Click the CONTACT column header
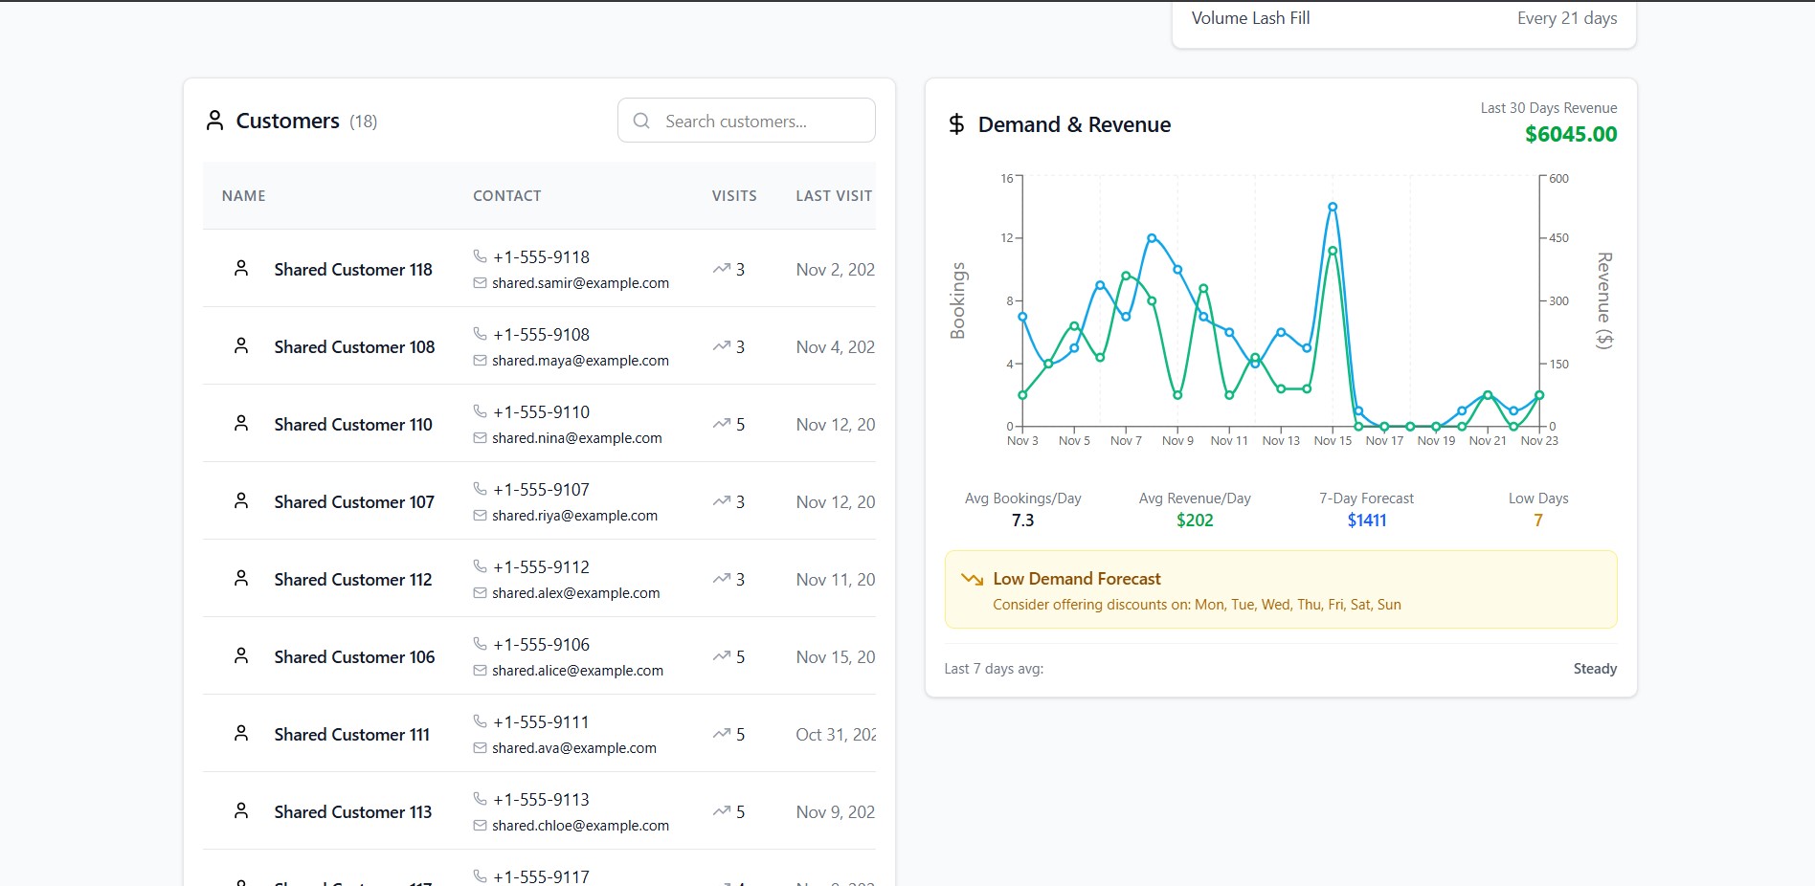Image resolution: width=1815 pixels, height=886 pixels. click(507, 196)
